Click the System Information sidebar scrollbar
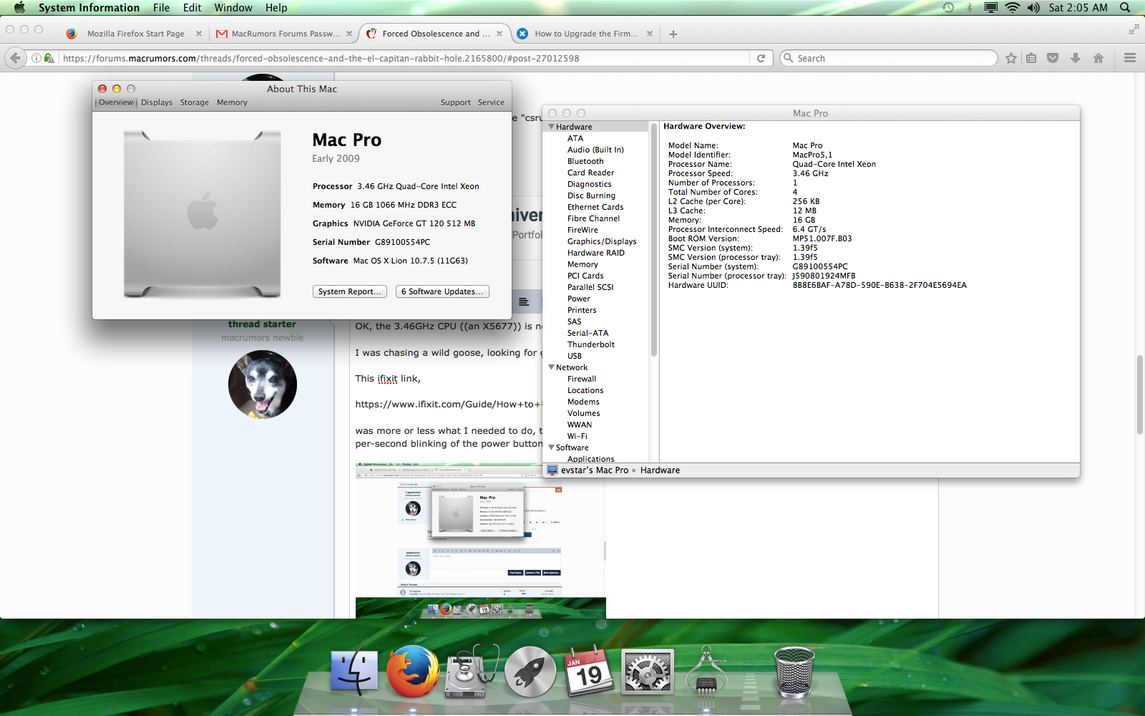Image resolution: width=1145 pixels, height=716 pixels. click(653, 240)
